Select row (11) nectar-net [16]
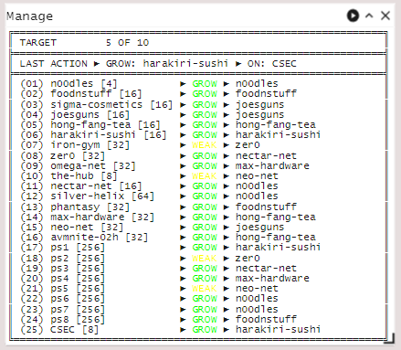This screenshot has height=350, width=401. pyautogui.click(x=171, y=186)
